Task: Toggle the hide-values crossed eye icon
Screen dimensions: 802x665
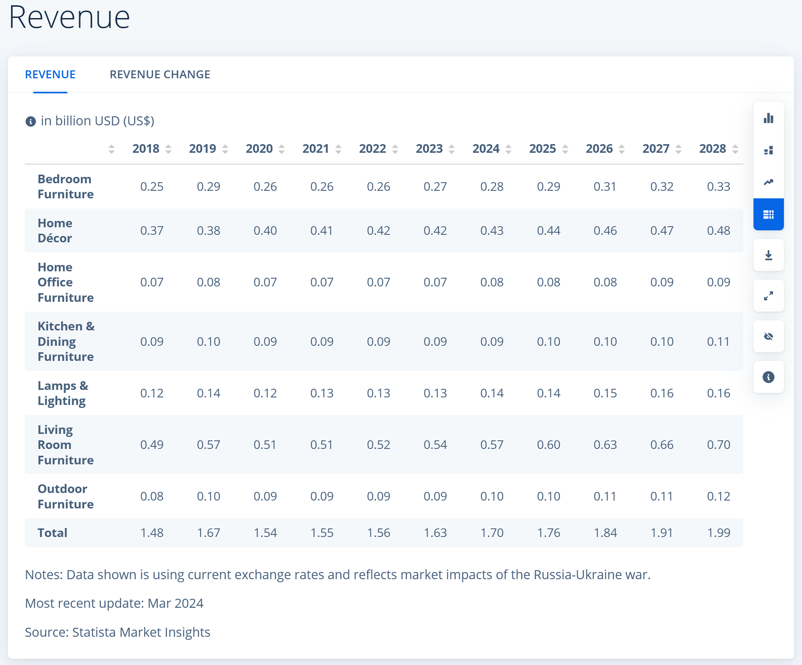Action: tap(768, 336)
